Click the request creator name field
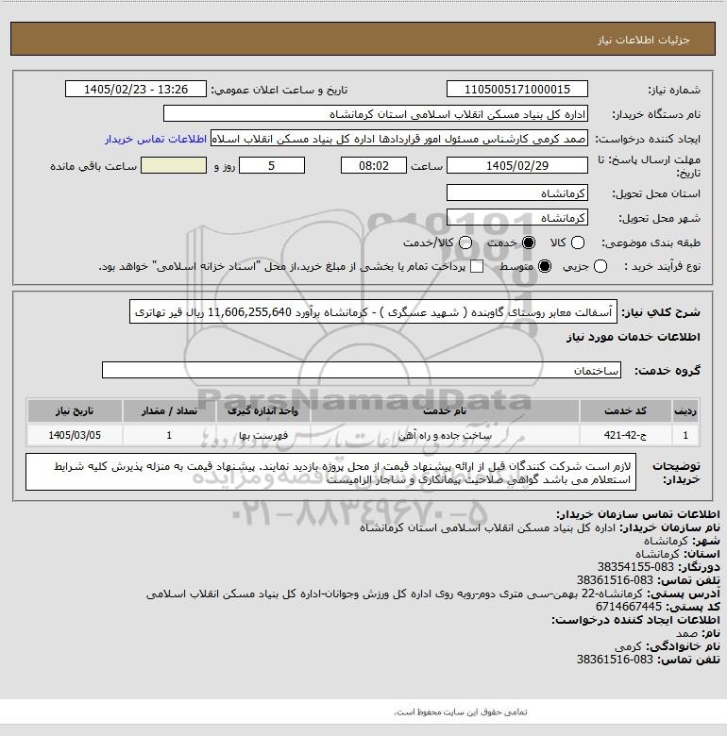The width and height of the screenshot is (727, 736). pos(399,139)
